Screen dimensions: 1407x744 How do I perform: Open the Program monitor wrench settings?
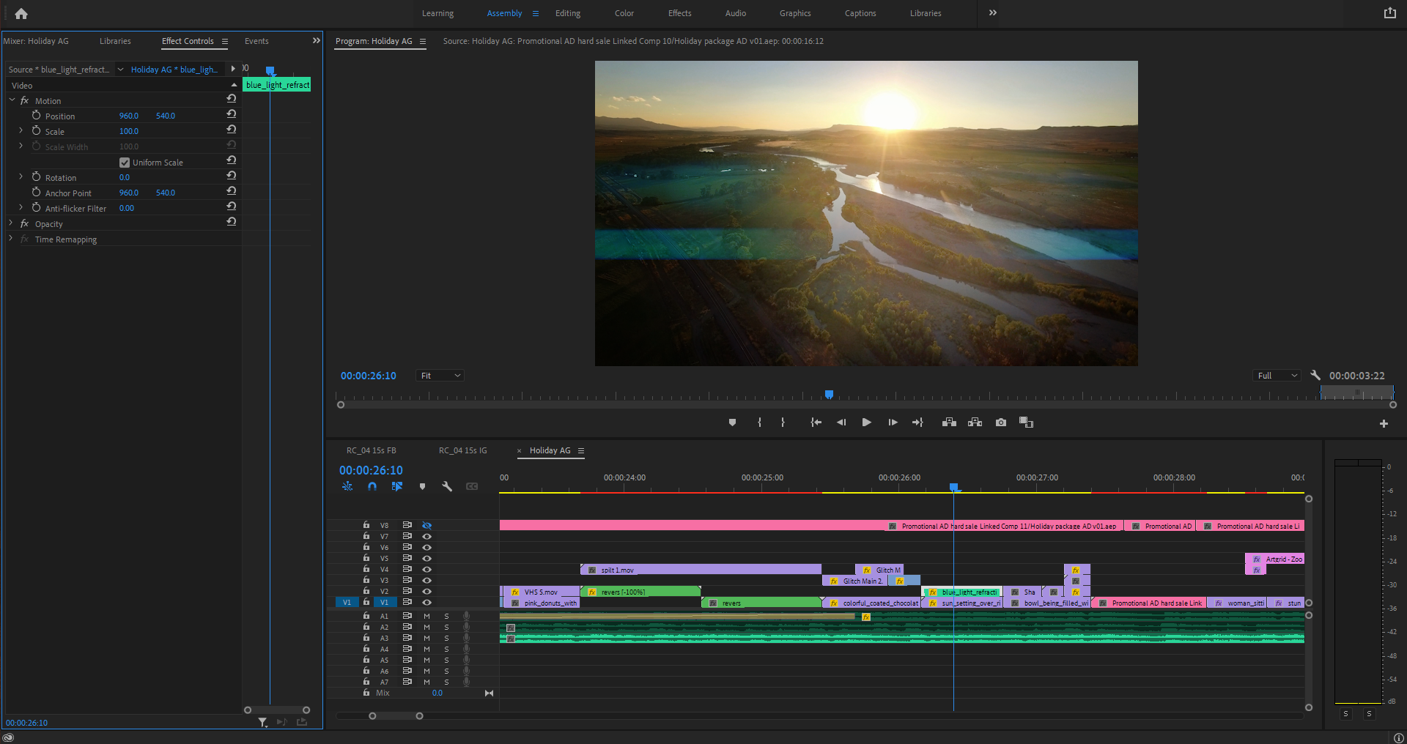(x=1315, y=376)
